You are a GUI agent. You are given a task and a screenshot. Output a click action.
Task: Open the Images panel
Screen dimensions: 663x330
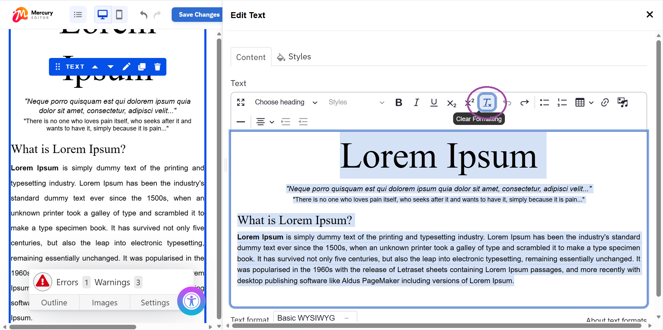[104, 302]
